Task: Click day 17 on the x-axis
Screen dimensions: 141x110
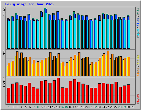Action: [74, 107]
